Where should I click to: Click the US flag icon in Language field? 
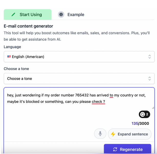click(x=9, y=57)
